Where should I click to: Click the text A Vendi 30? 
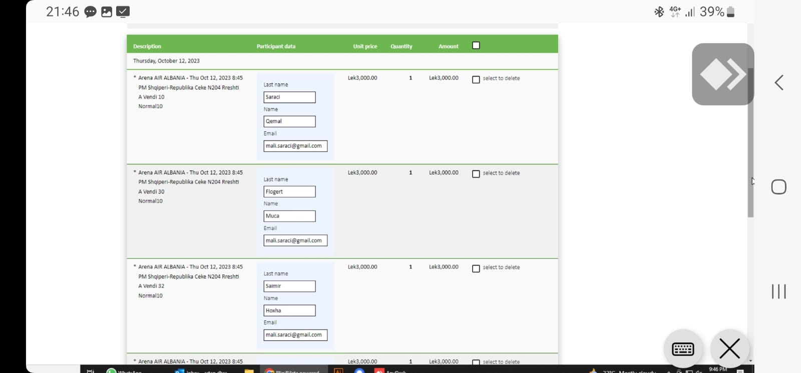151,191
